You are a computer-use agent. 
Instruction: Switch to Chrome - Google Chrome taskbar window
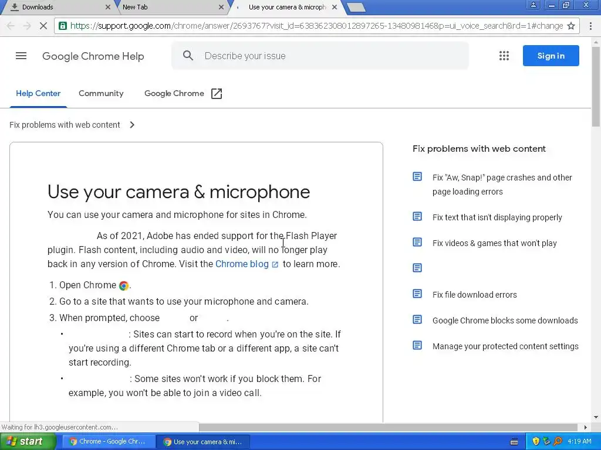click(108, 441)
